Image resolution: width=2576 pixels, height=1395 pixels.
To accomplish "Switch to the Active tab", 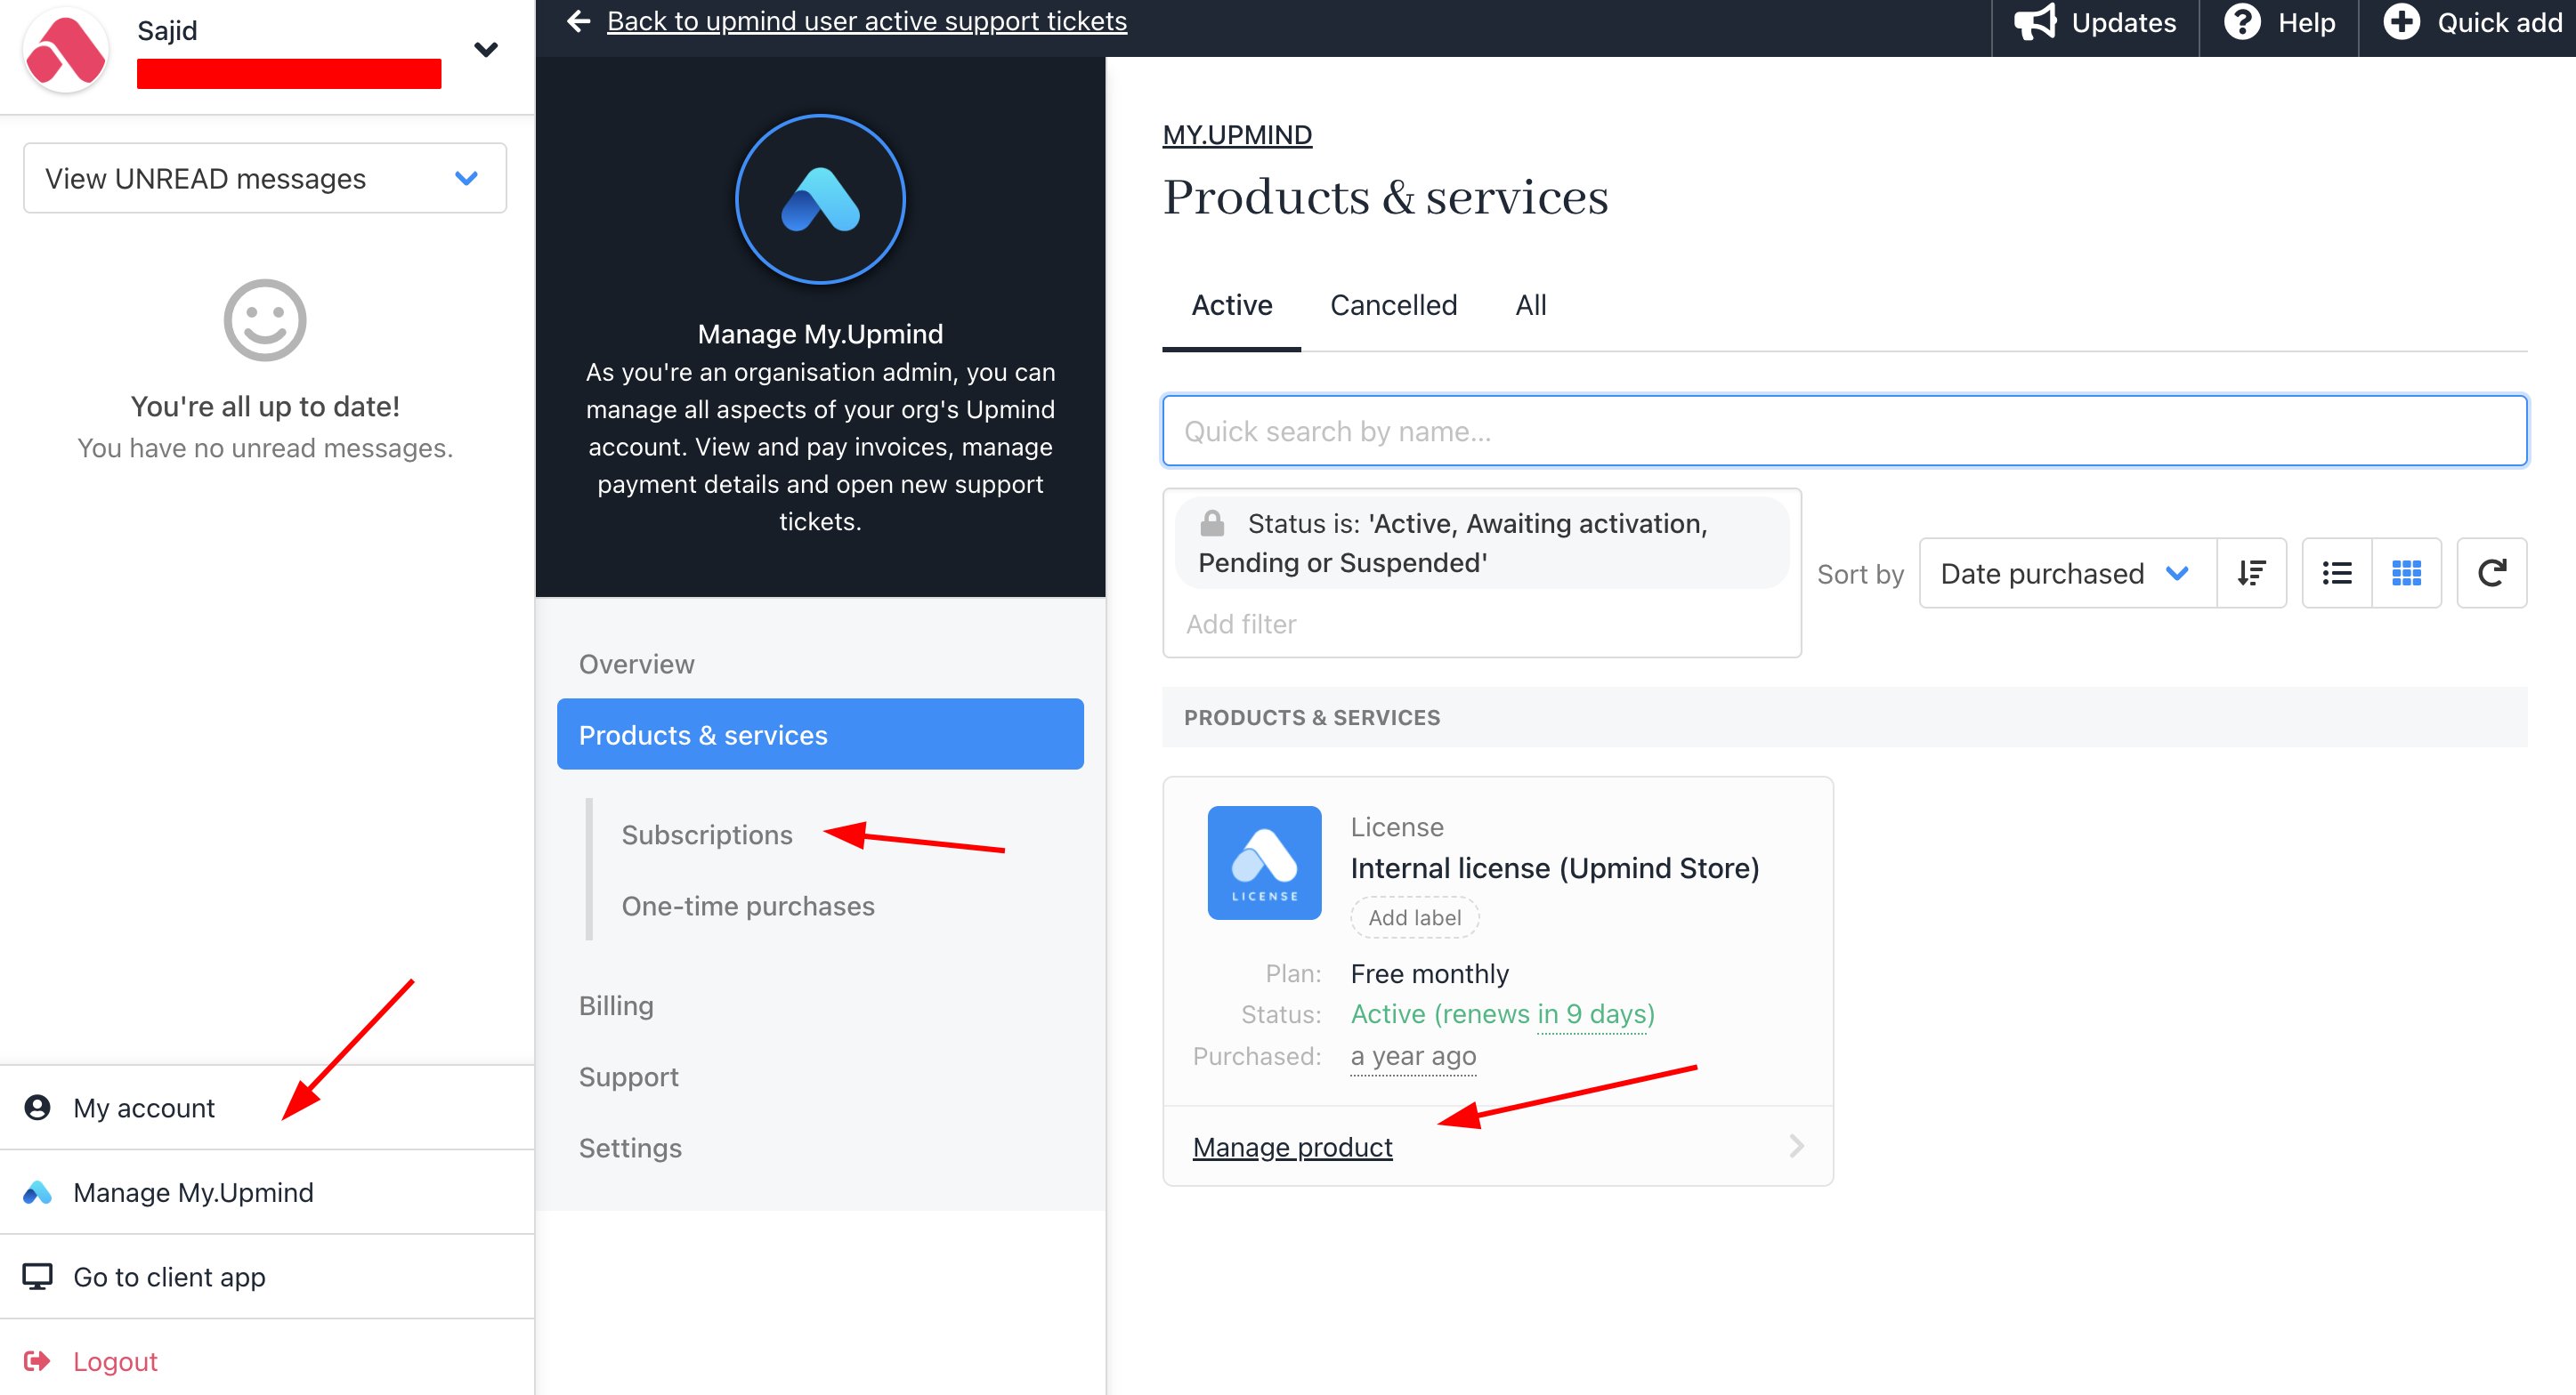I will point(1231,306).
